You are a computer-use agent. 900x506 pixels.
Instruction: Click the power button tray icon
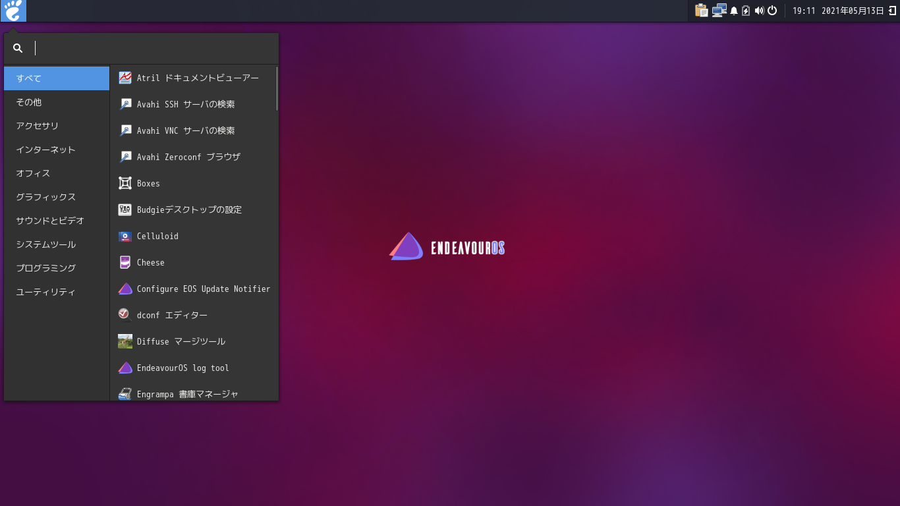[x=772, y=11]
